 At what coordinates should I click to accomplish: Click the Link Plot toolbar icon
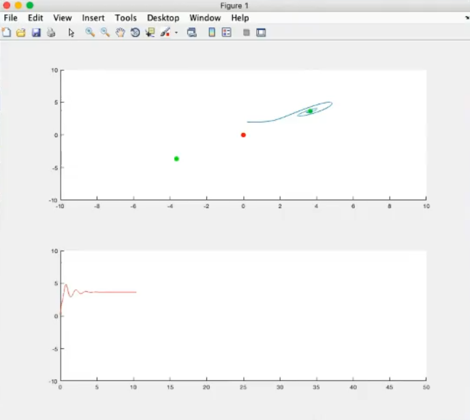coord(192,32)
